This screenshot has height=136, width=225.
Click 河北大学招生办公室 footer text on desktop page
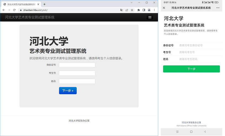[79, 121]
